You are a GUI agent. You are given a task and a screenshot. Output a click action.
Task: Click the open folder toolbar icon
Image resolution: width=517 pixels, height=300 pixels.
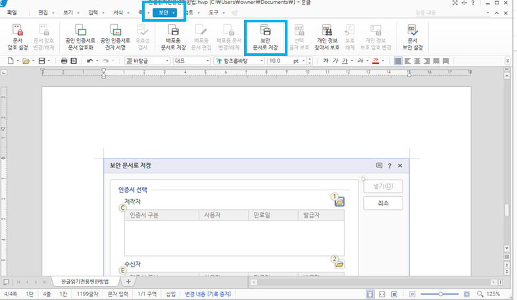[x=26, y=61]
